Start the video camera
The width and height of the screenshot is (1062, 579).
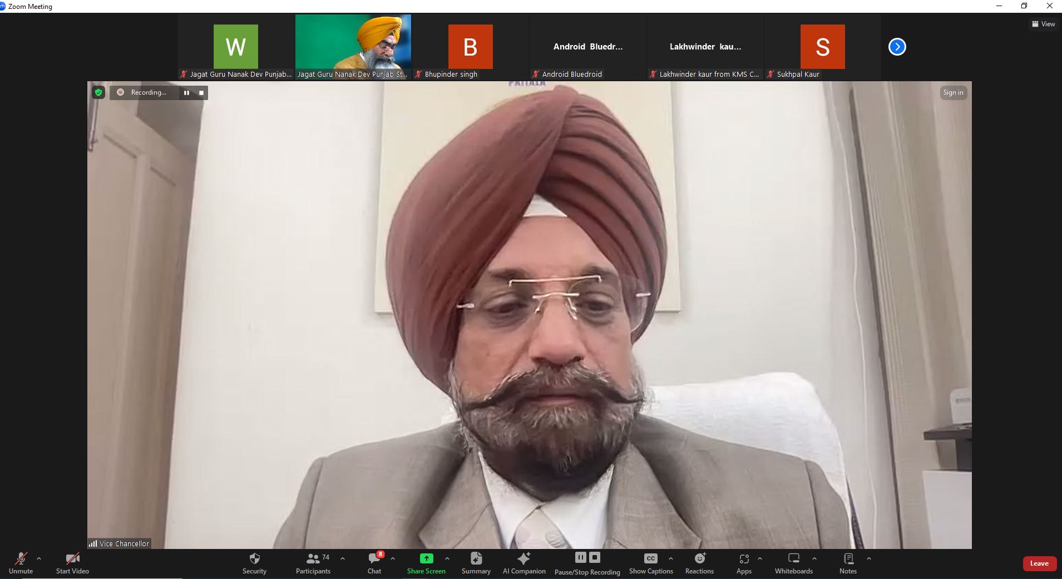coord(72,563)
